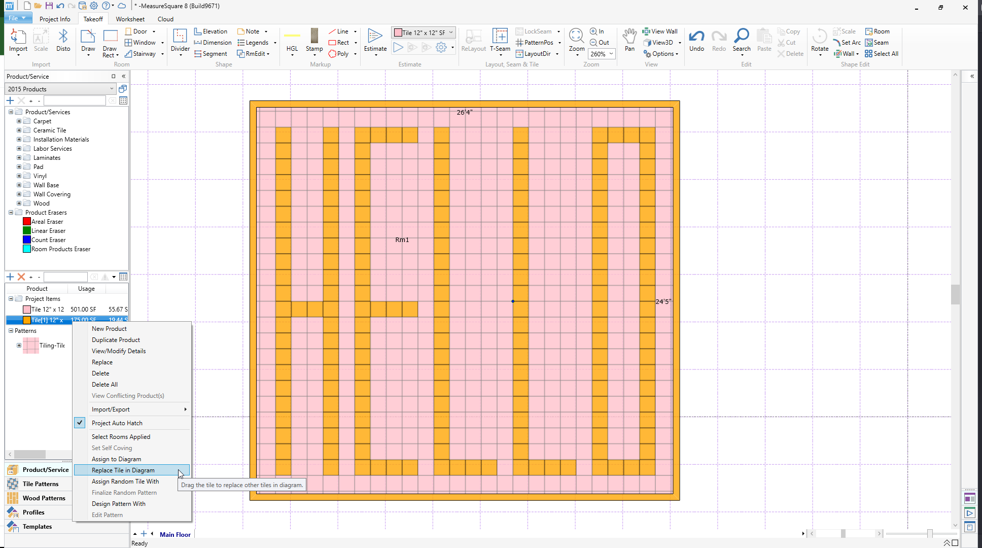Click the red Areal Eraser swatch
This screenshot has width=982, height=548.
point(27,222)
